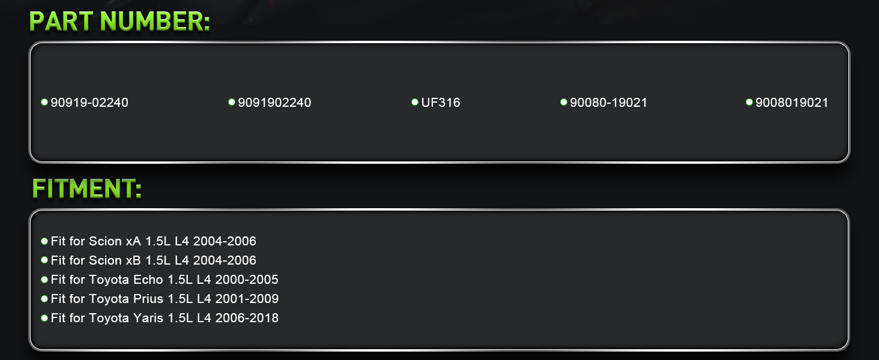
Task: Select part number 90080-19021
Action: click(608, 103)
